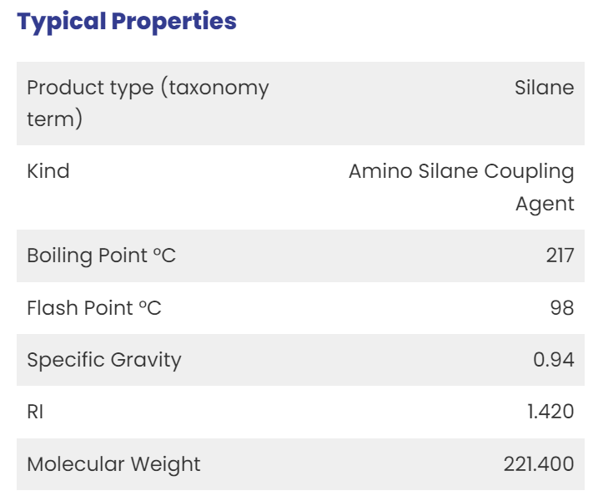Click the Typical Properties heading
598x501 pixels.
click(x=127, y=23)
